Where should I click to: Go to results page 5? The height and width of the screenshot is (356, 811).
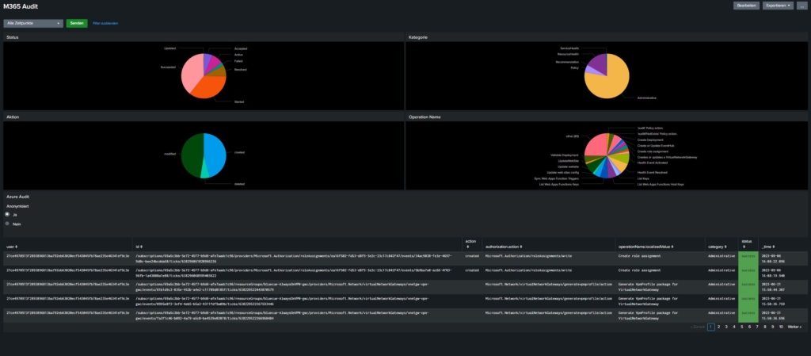tap(741, 327)
